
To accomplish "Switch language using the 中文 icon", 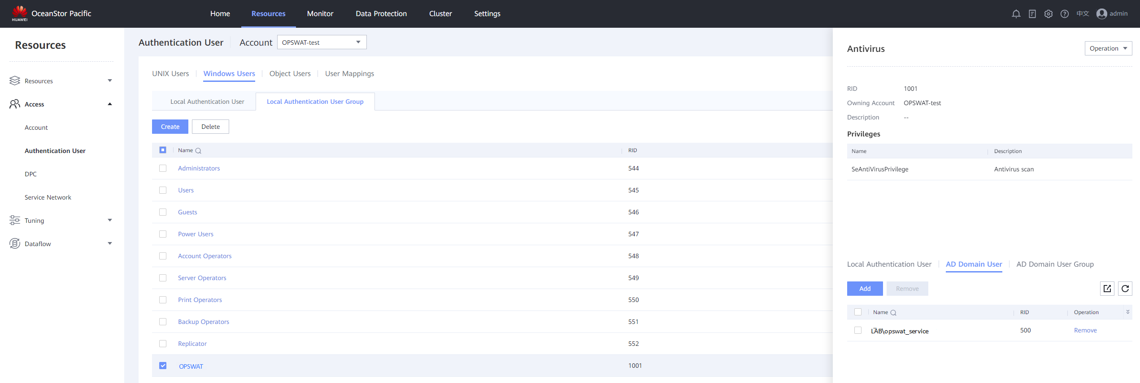I will (x=1083, y=14).
